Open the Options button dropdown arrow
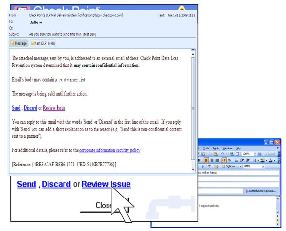Screen dimensions: 286x231 click(240, 166)
